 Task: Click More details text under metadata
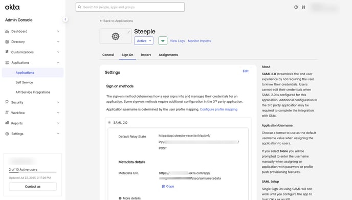point(131,198)
